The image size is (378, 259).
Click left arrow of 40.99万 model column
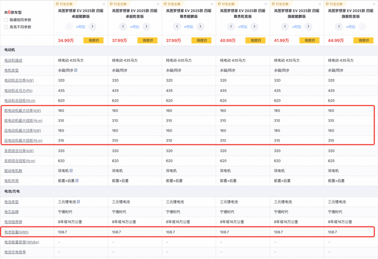[231, 27]
